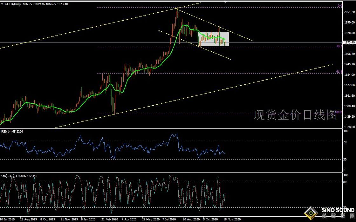This screenshot has width=356, height=222.
Task: Click the Fibonacci 100.0 level label
Action: 339,112
